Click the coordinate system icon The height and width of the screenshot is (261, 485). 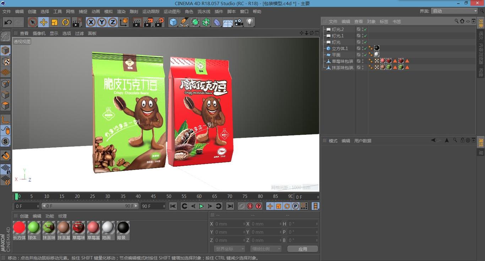point(124,22)
